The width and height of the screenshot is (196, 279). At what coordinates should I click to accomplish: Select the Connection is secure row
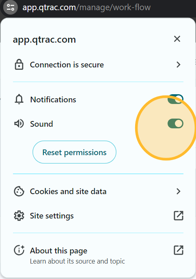coord(98,65)
